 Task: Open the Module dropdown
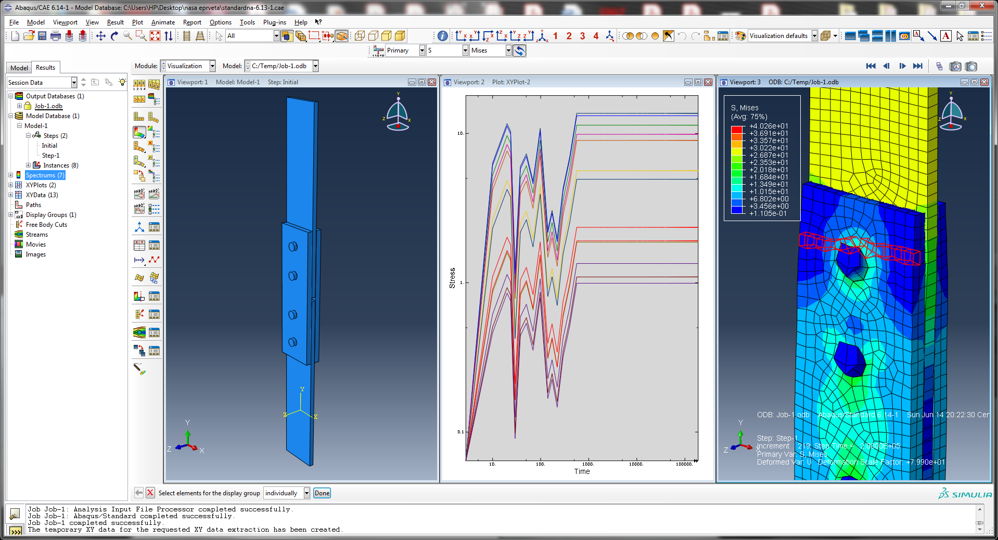[212, 66]
